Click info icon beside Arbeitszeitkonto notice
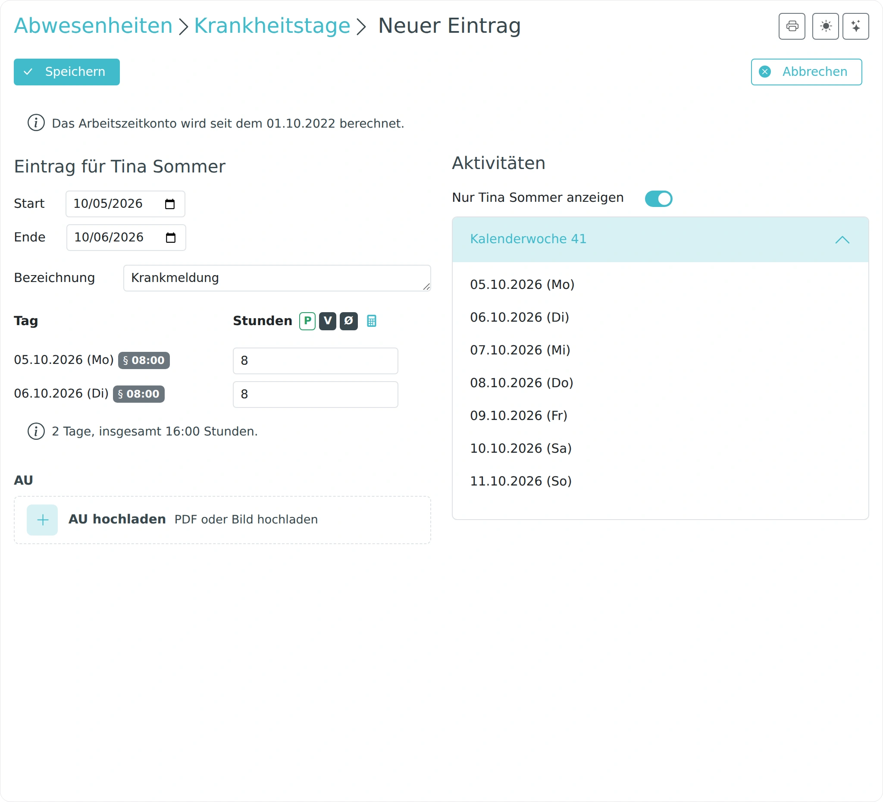This screenshot has width=883, height=802. (x=36, y=123)
